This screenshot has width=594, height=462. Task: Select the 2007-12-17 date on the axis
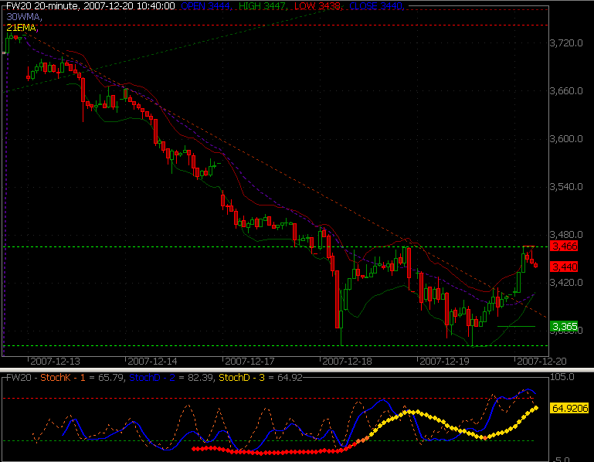coord(249,361)
